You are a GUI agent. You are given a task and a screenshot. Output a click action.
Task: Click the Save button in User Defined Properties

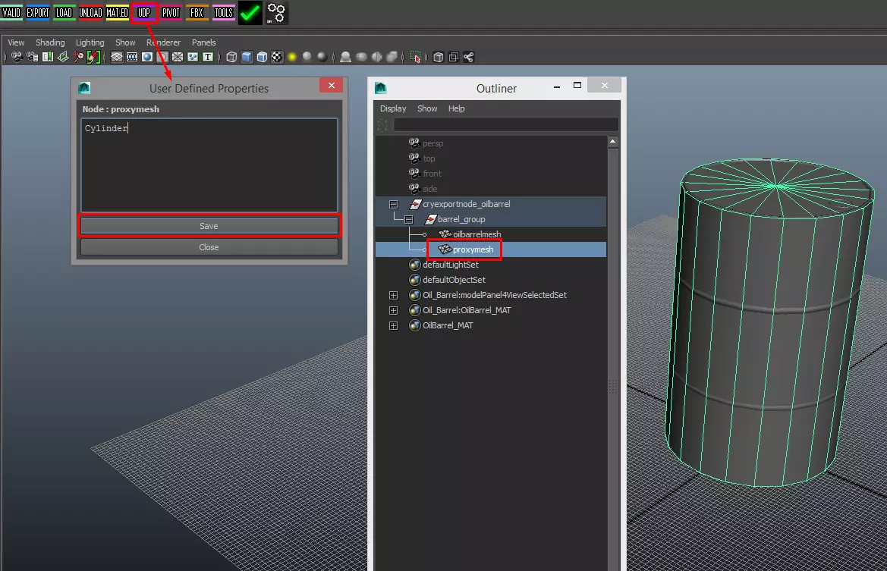[x=209, y=226]
